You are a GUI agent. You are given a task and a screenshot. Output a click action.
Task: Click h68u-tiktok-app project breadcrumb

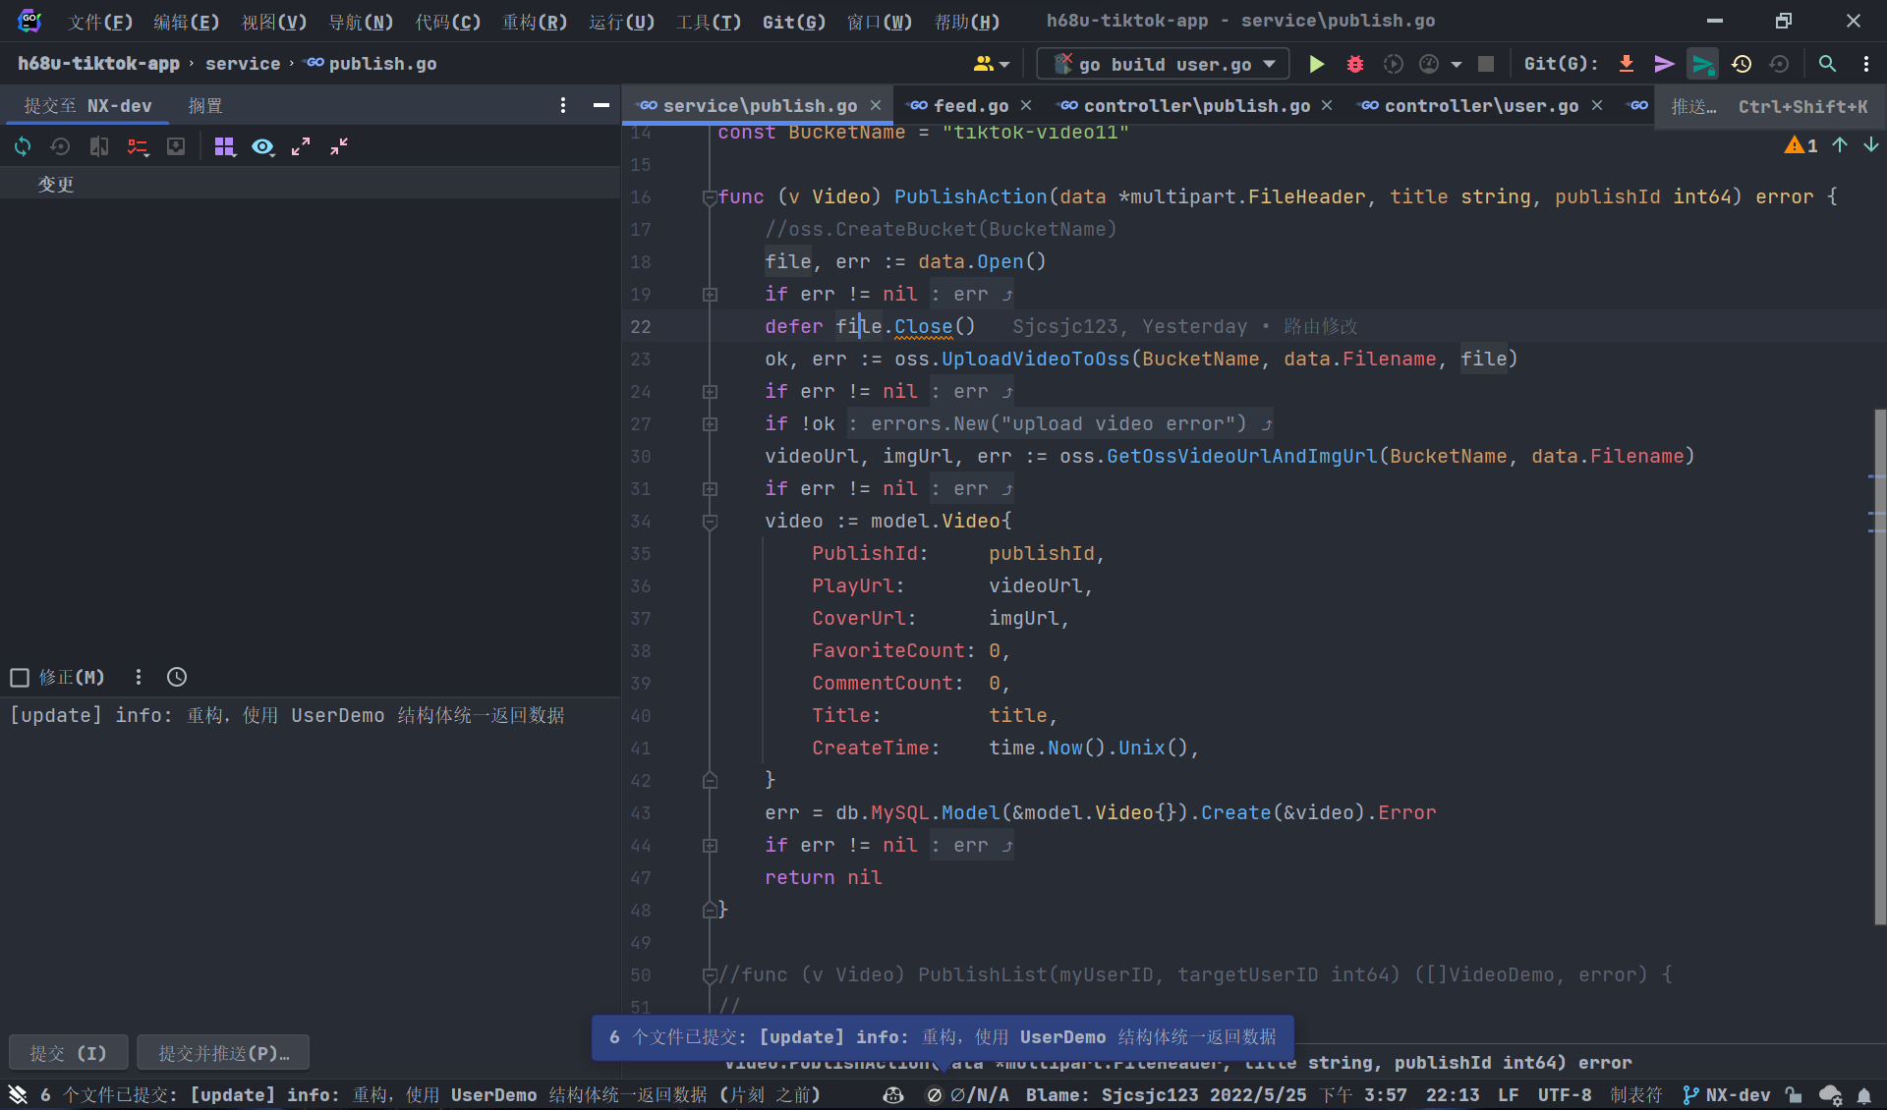point(98,64)
